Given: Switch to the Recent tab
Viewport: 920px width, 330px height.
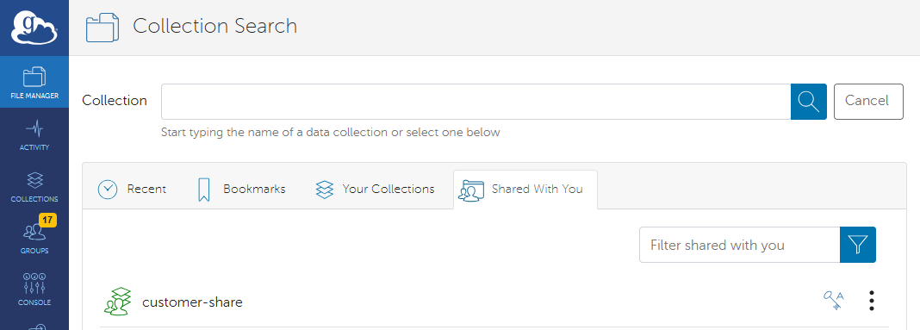Looking at the screenshot, I should (x=132, y=189).
